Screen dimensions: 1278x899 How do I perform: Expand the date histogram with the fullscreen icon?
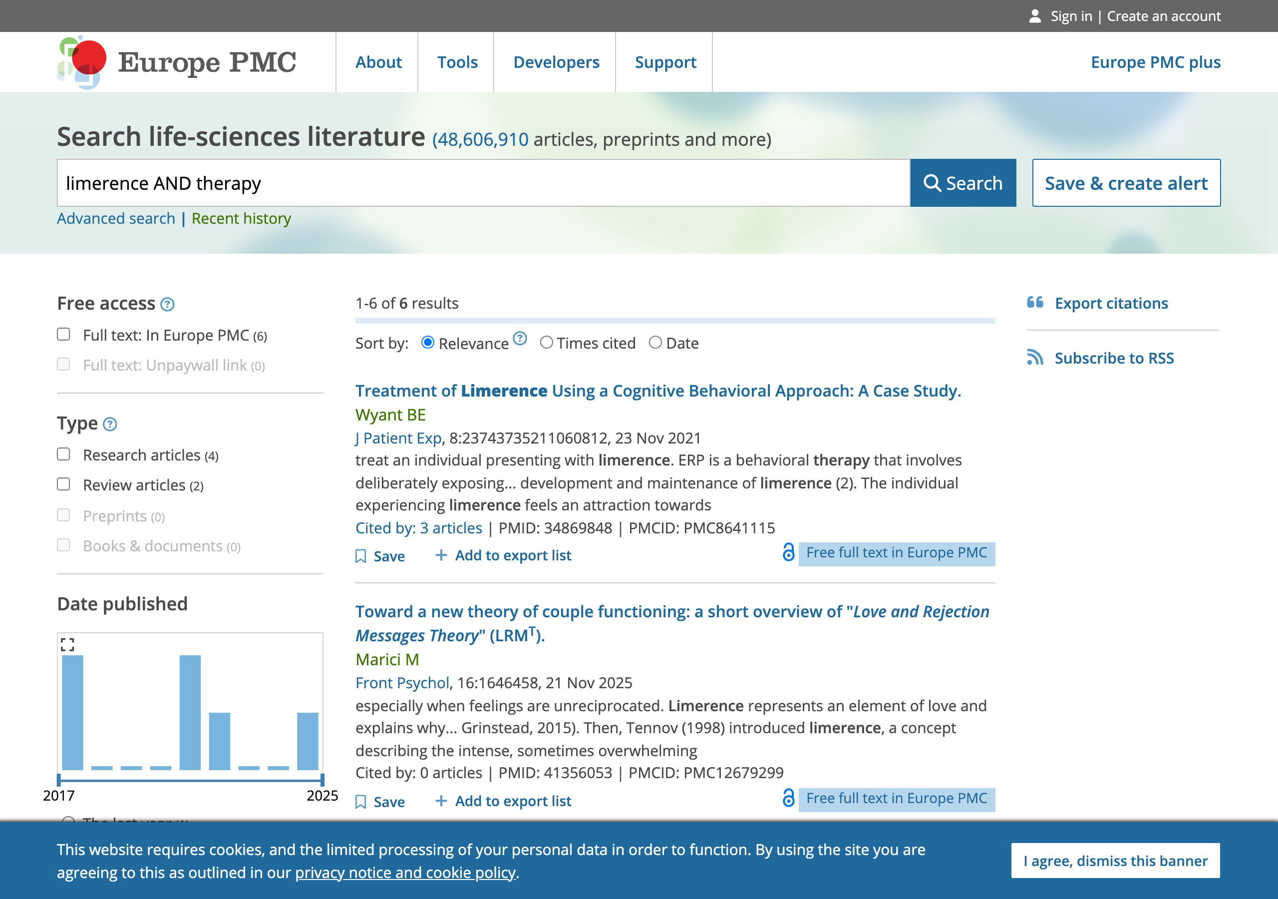pyautogui.click(x=67, y=644)
